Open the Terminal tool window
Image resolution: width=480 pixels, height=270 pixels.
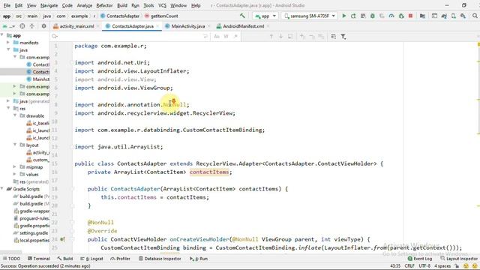point(39,259)
